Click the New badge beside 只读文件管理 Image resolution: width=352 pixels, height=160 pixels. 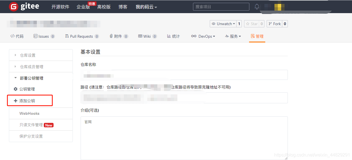tap(49, 125)
